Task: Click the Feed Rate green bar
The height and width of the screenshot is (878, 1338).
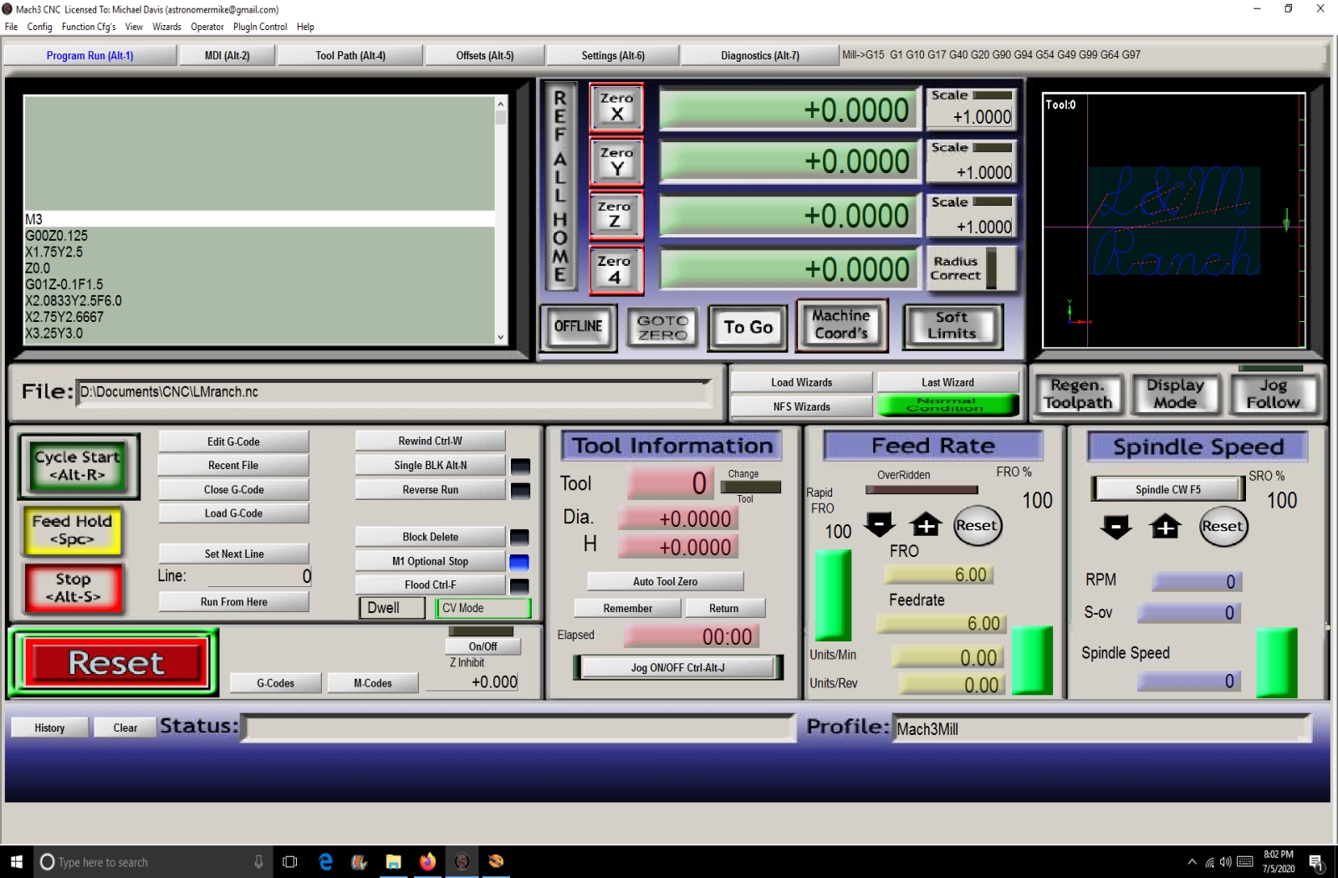Action: coord(1032,660)
